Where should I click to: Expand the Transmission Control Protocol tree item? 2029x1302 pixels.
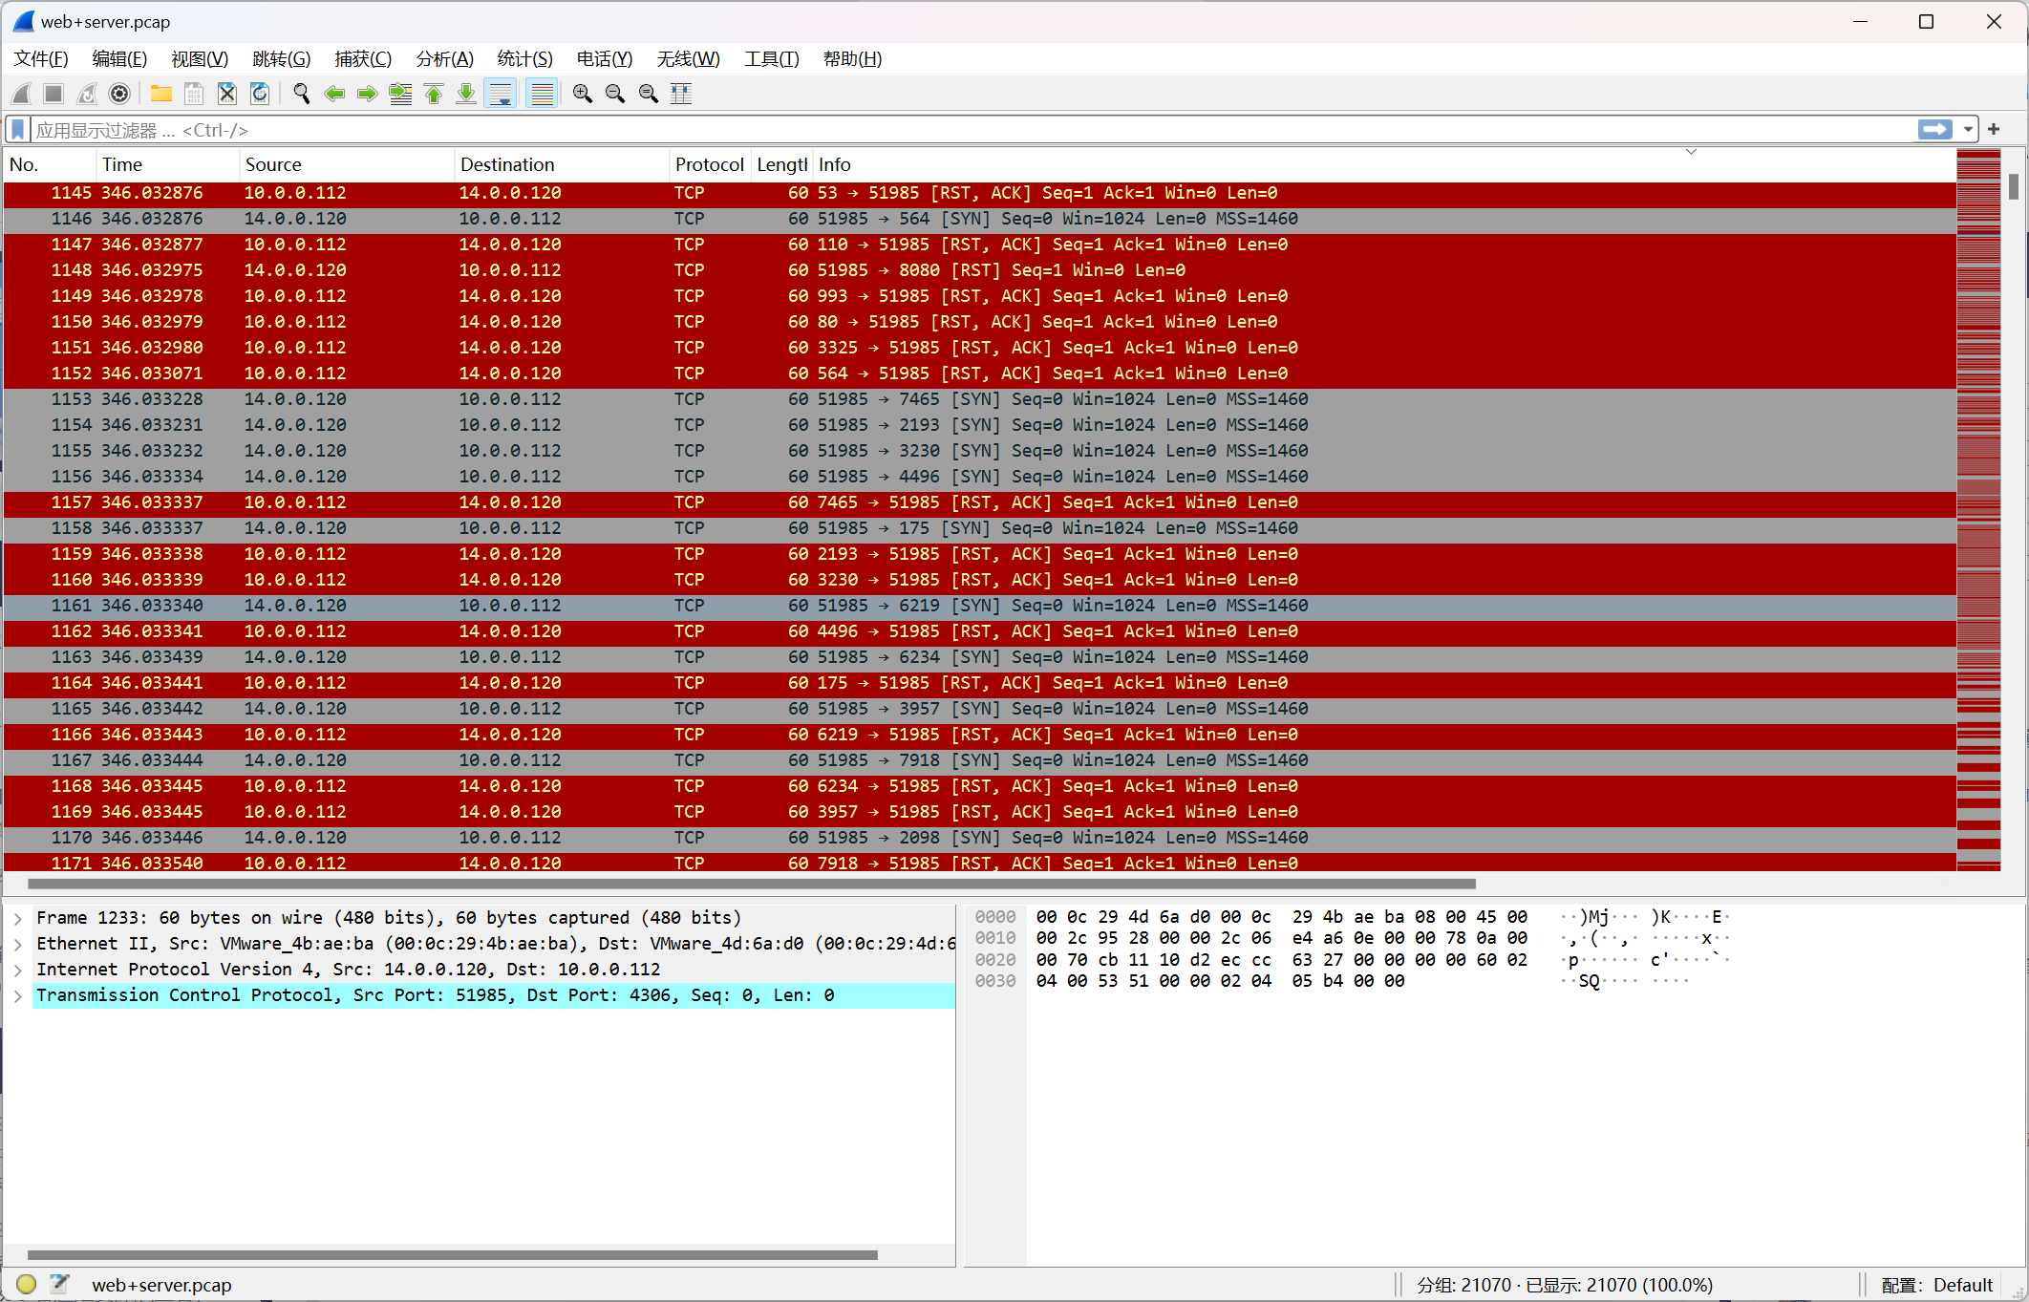tap(18, 996)
